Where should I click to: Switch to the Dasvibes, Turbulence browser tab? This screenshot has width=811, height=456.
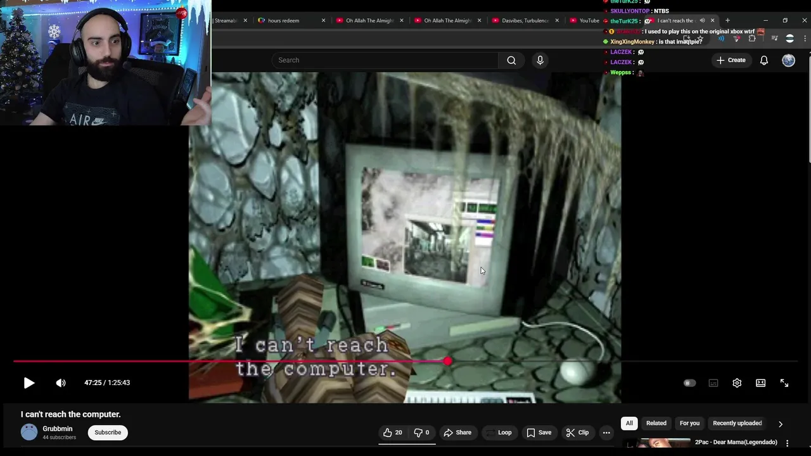[525, 20]
